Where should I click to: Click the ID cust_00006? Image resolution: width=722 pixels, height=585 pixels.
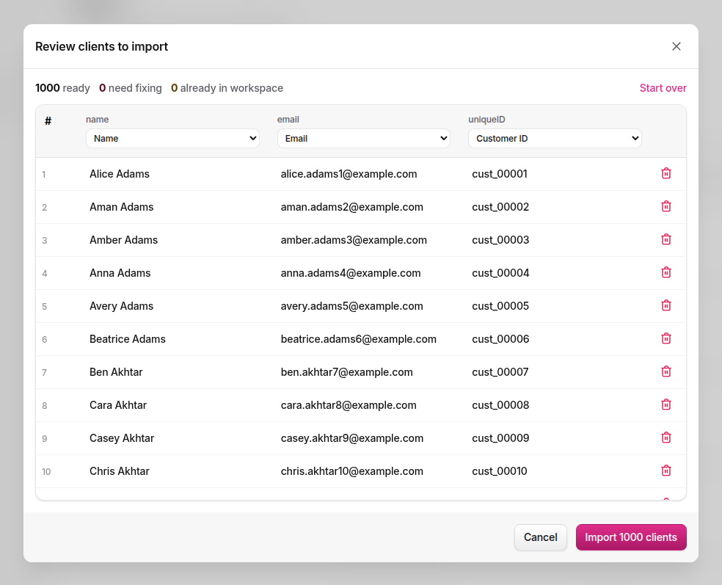tap(500, 339)
